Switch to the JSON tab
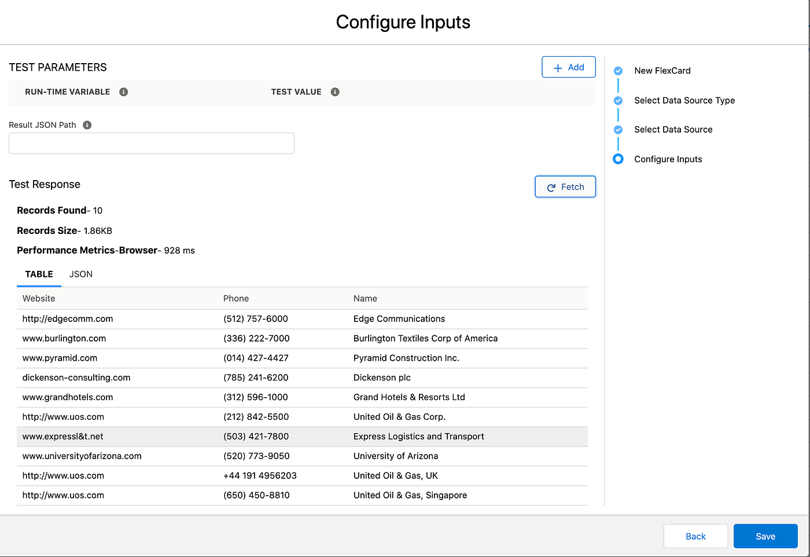Screen dimensions: 810x557 pos(80,274)
